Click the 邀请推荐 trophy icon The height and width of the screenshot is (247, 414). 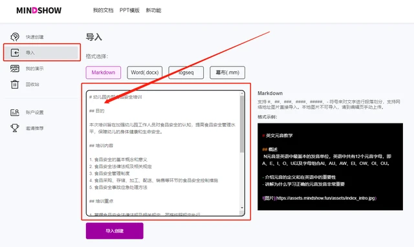pos(15,128)
